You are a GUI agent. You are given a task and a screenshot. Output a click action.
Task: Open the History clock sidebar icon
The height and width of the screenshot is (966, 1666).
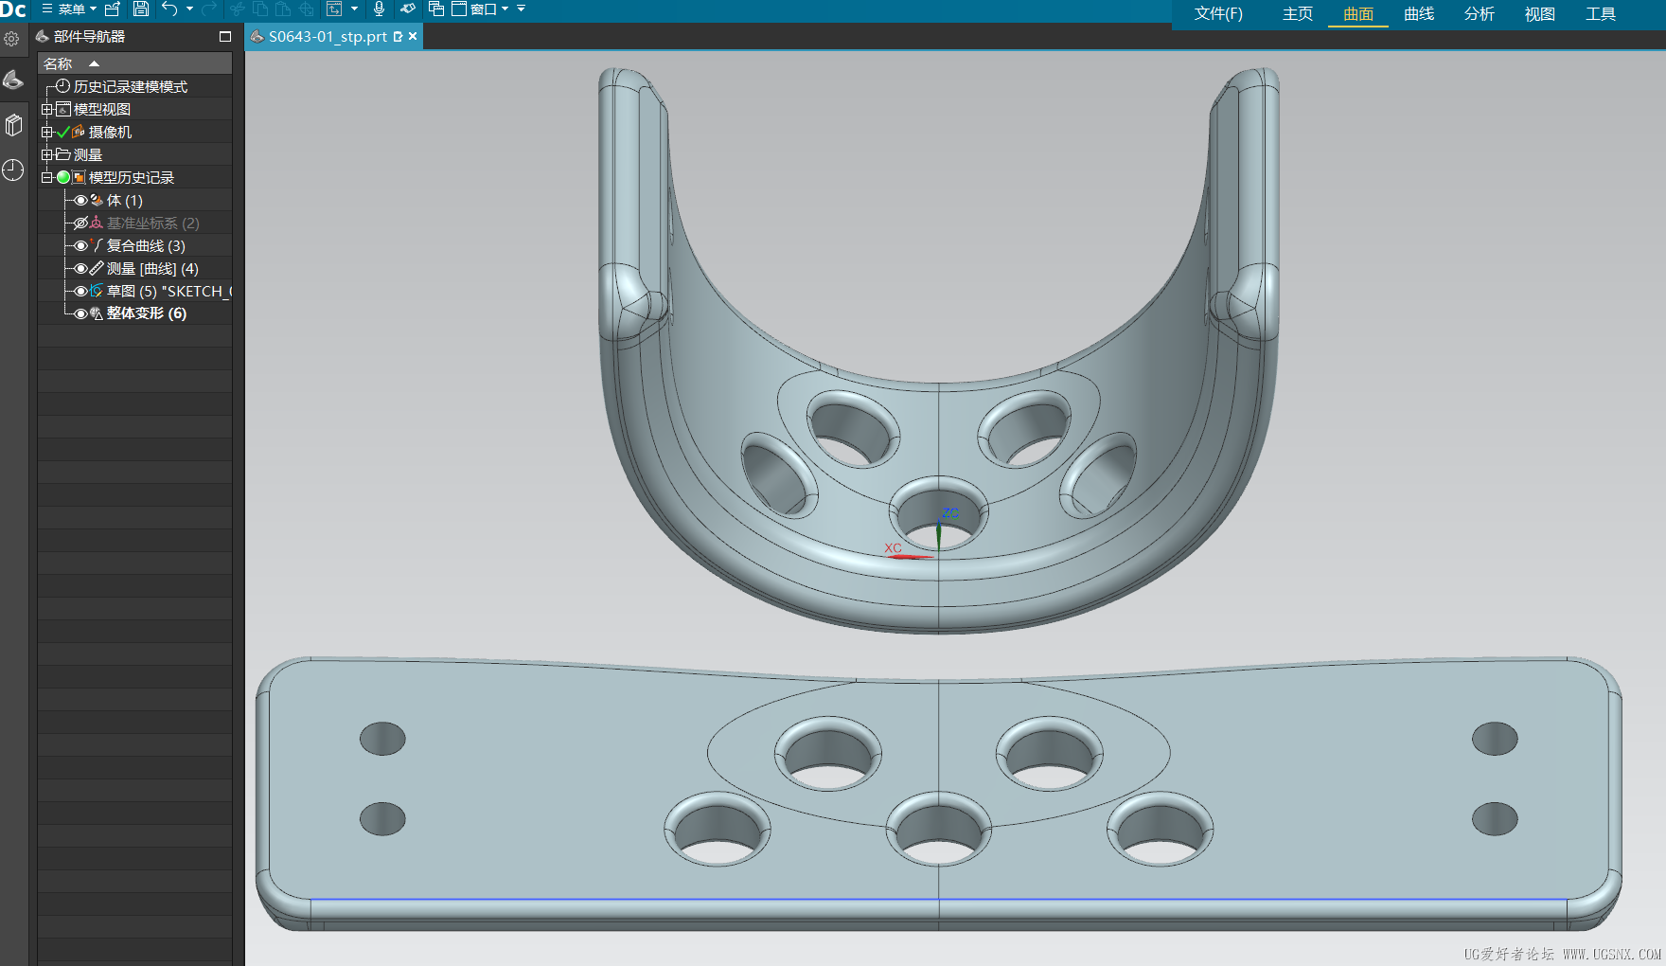point(13,170)
